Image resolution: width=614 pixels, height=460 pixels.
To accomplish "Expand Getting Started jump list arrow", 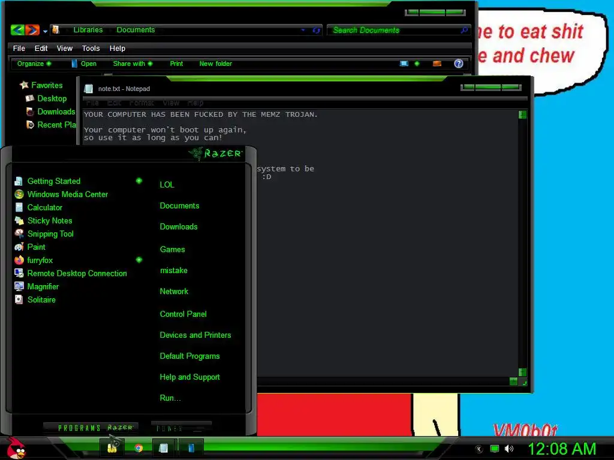I will click(x=139, y=181).
